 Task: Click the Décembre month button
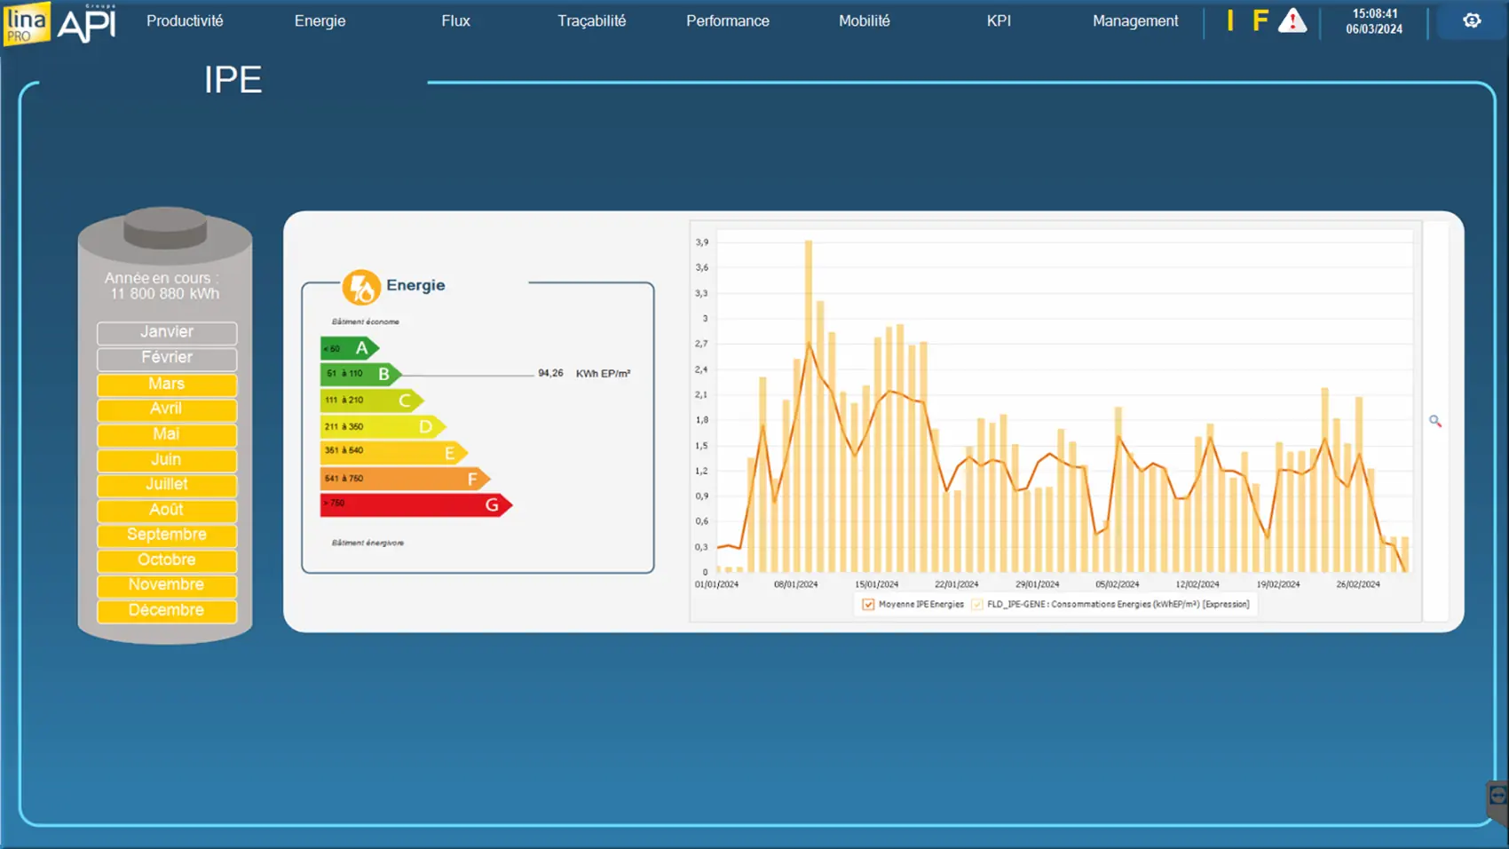tap(167, 610)
